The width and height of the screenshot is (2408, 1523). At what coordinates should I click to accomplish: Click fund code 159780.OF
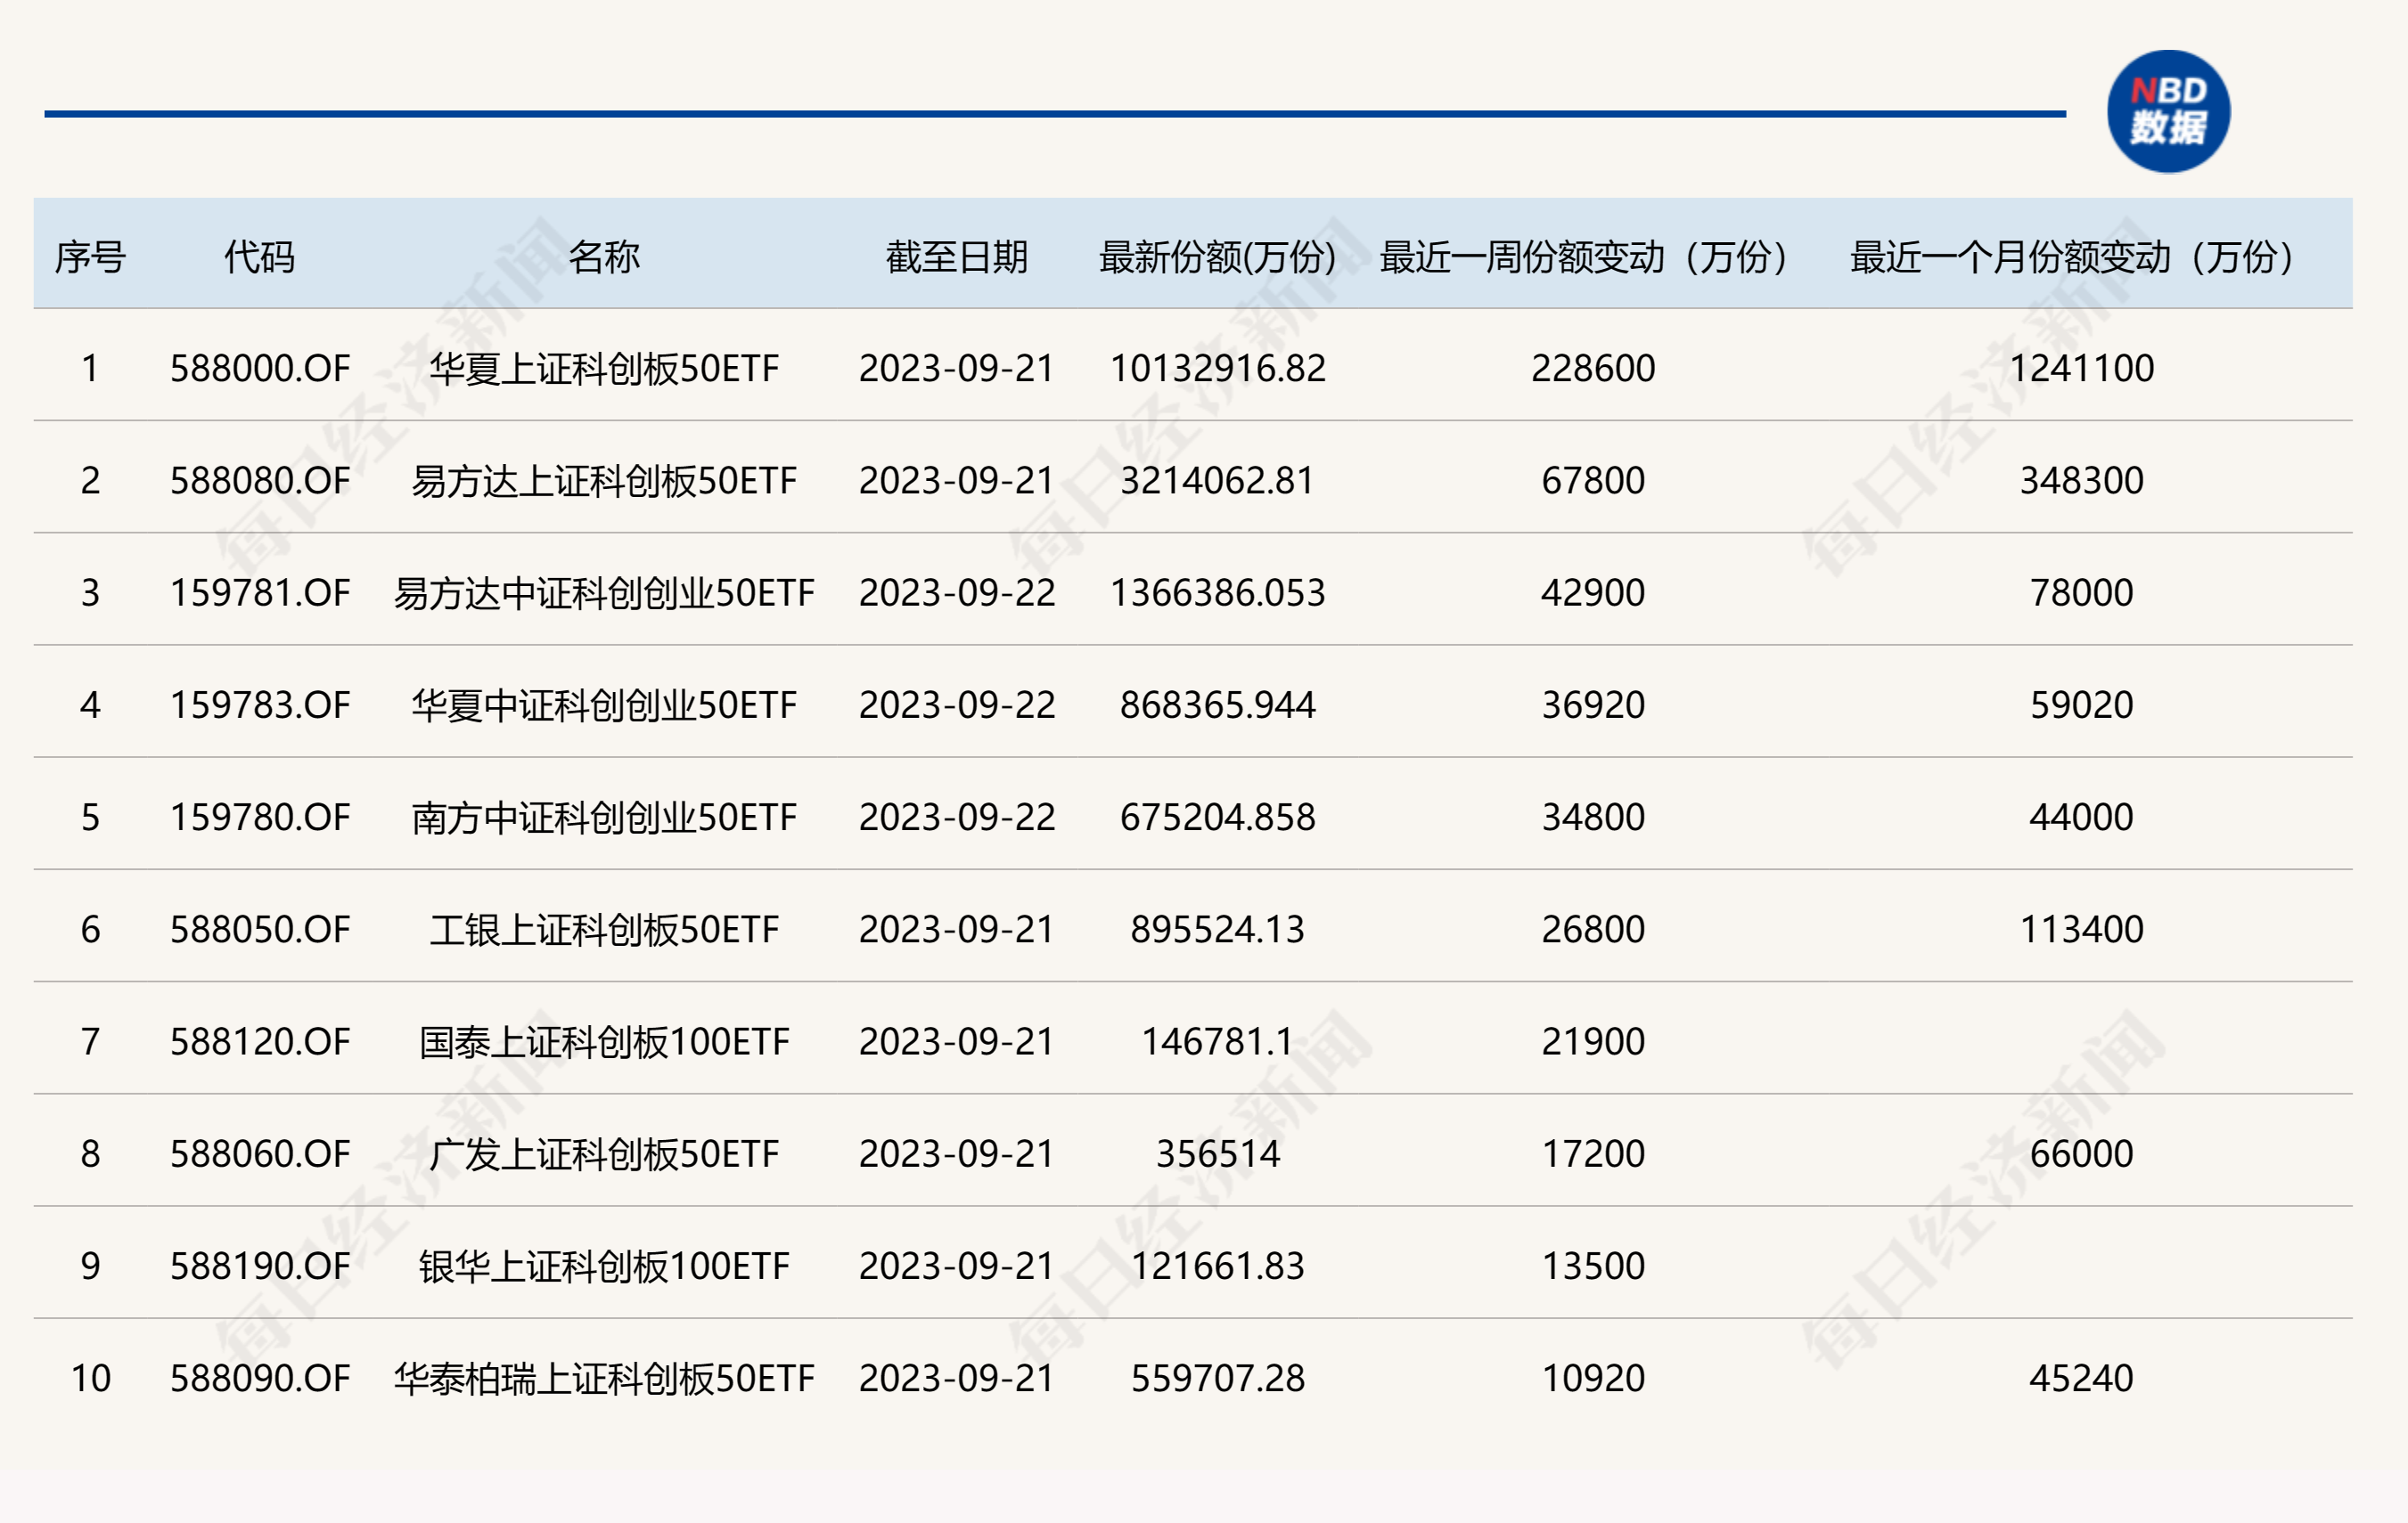260,818
